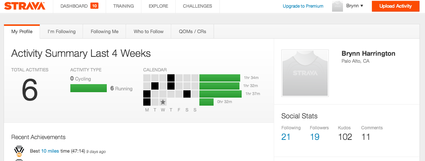
Task: Open the Who to Follow tab
Action: [149, 31]
